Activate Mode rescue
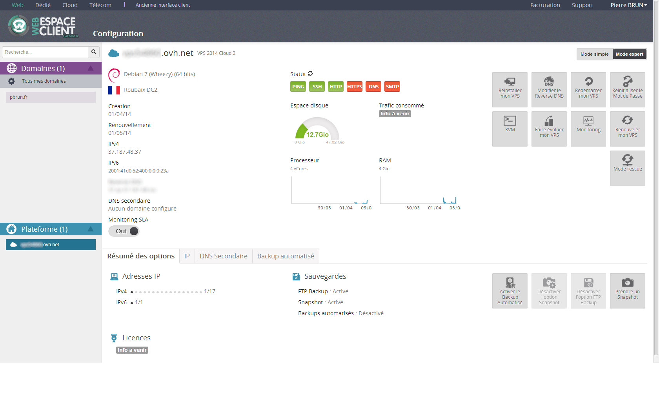The image size is (659, 396). pyautogui.click(x=627, y=168)
